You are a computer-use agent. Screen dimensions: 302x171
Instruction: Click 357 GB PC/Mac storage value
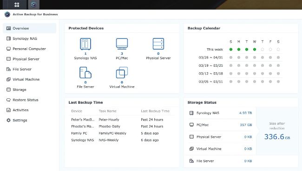(x=246, y=125)
